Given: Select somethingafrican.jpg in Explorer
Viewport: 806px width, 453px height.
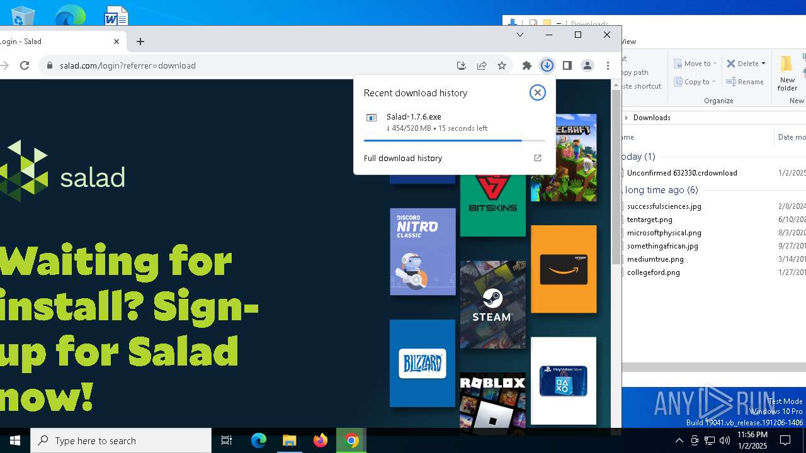Looking at the screenshot, I should [662, 246].
